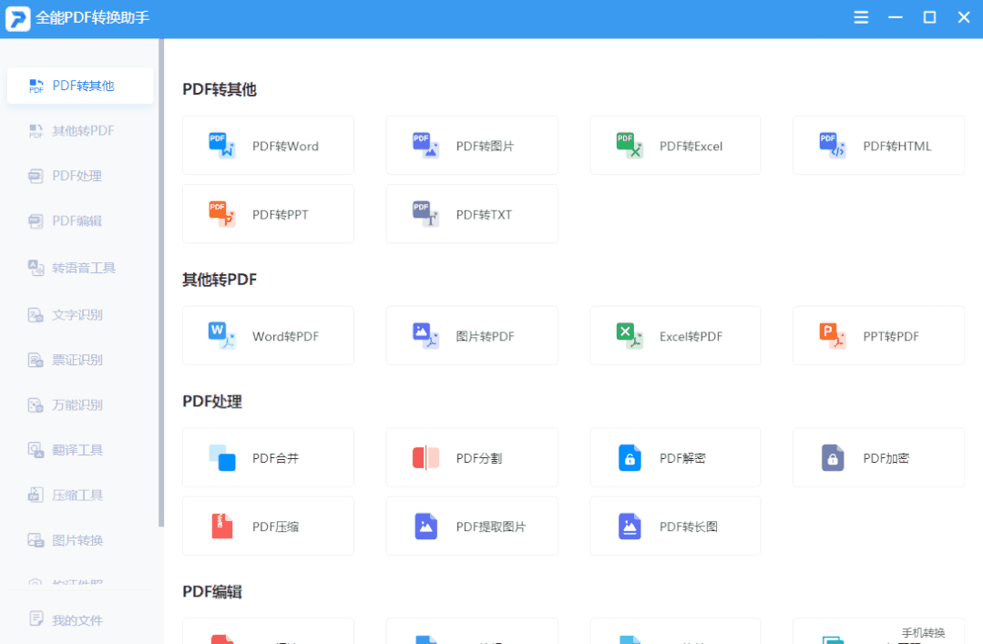
Task: Click the PDF加密 label text
Action: coord(886,458)
